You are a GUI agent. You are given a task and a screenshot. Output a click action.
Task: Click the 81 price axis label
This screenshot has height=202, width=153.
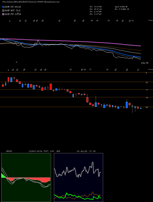147,83
